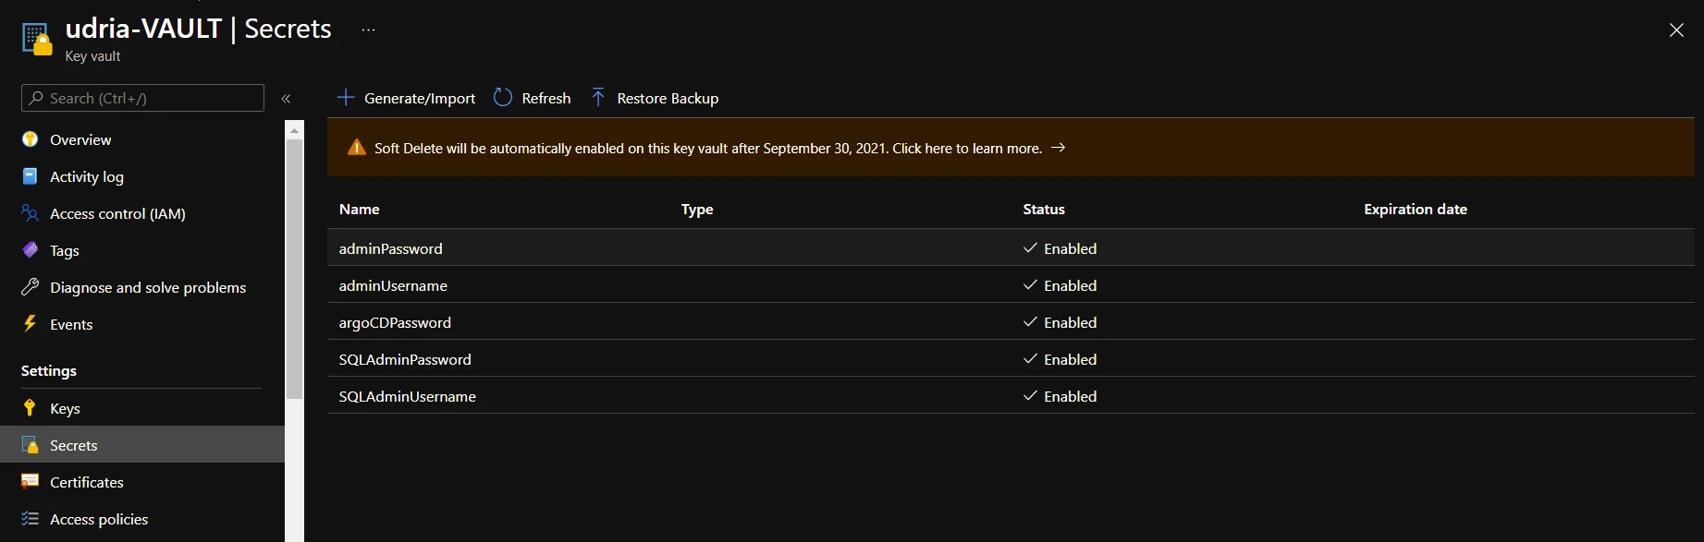Viewport: 1704px width, 542px height.
Task: Sort secrets by the Name column header
Action: pyautogui.click(x=360, y=210)
